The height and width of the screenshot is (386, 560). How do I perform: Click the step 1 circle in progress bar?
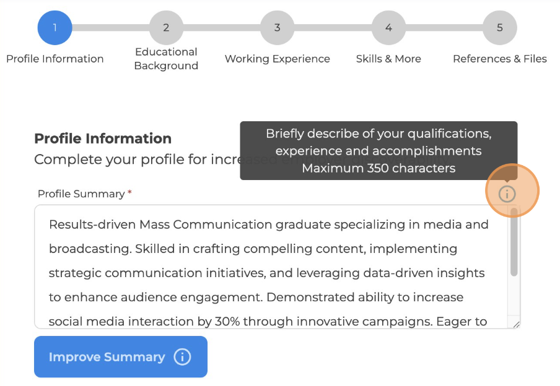point(55,28)
